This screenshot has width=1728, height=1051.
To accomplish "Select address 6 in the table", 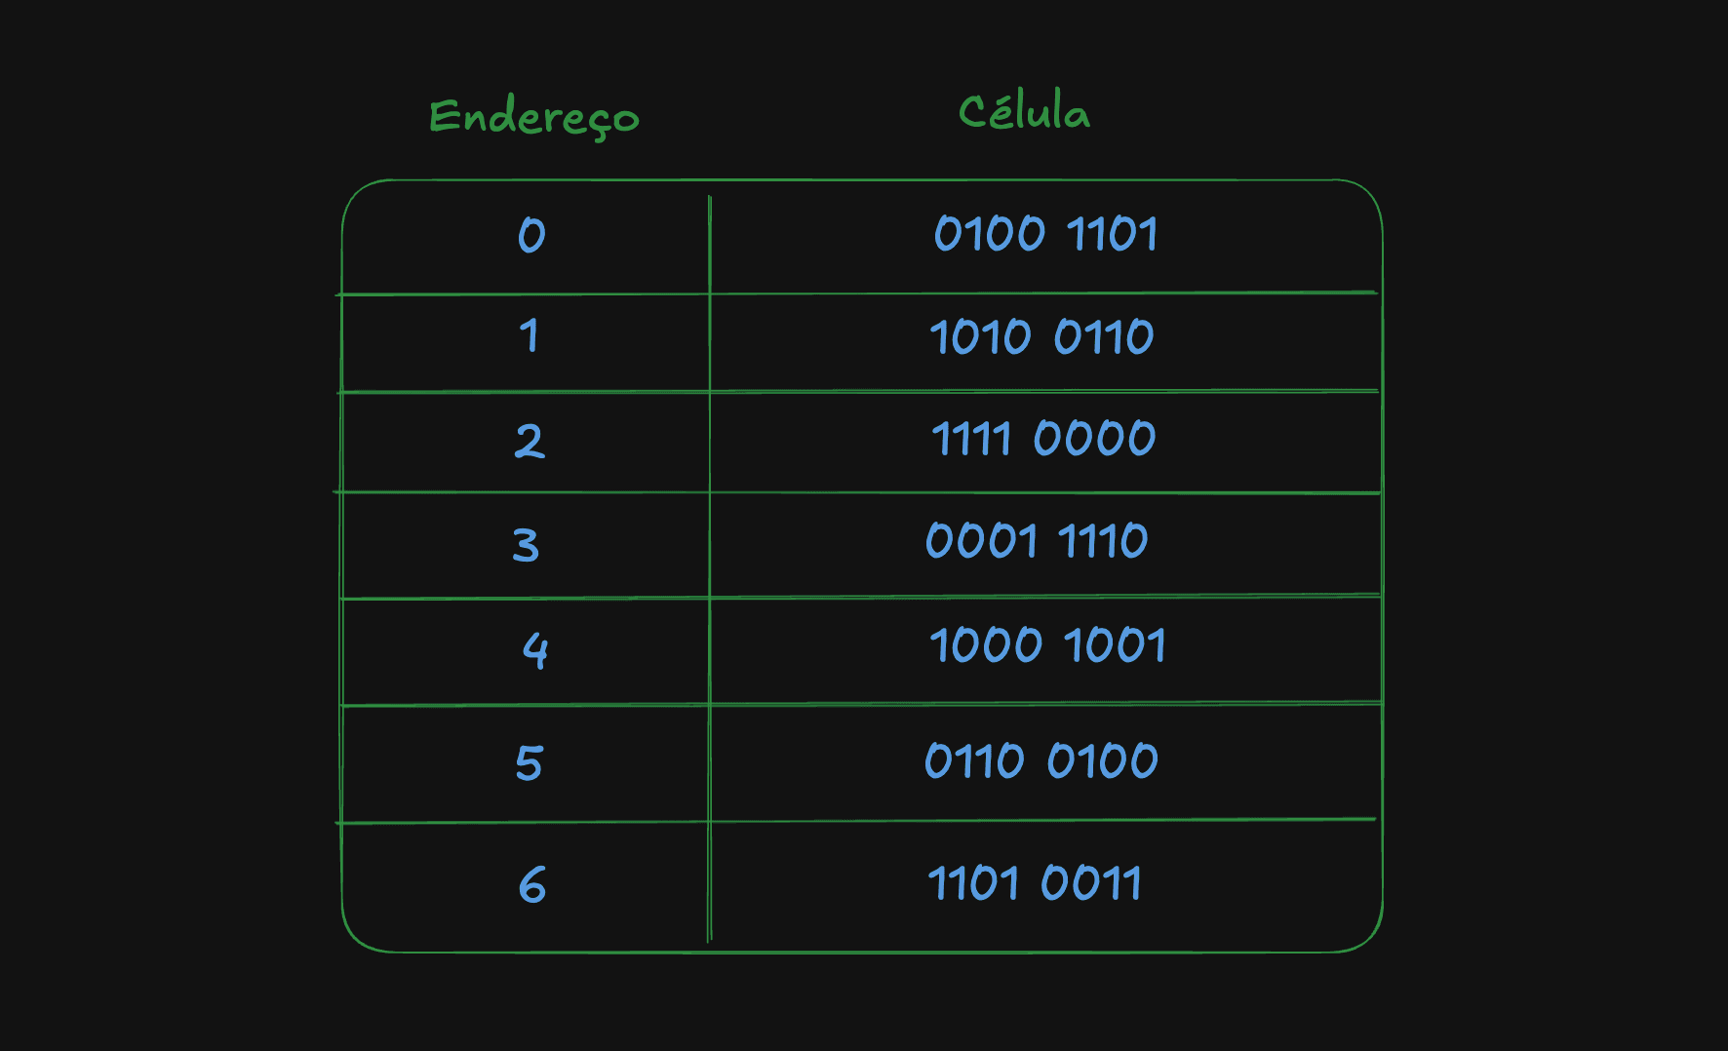I will (531, 885).
